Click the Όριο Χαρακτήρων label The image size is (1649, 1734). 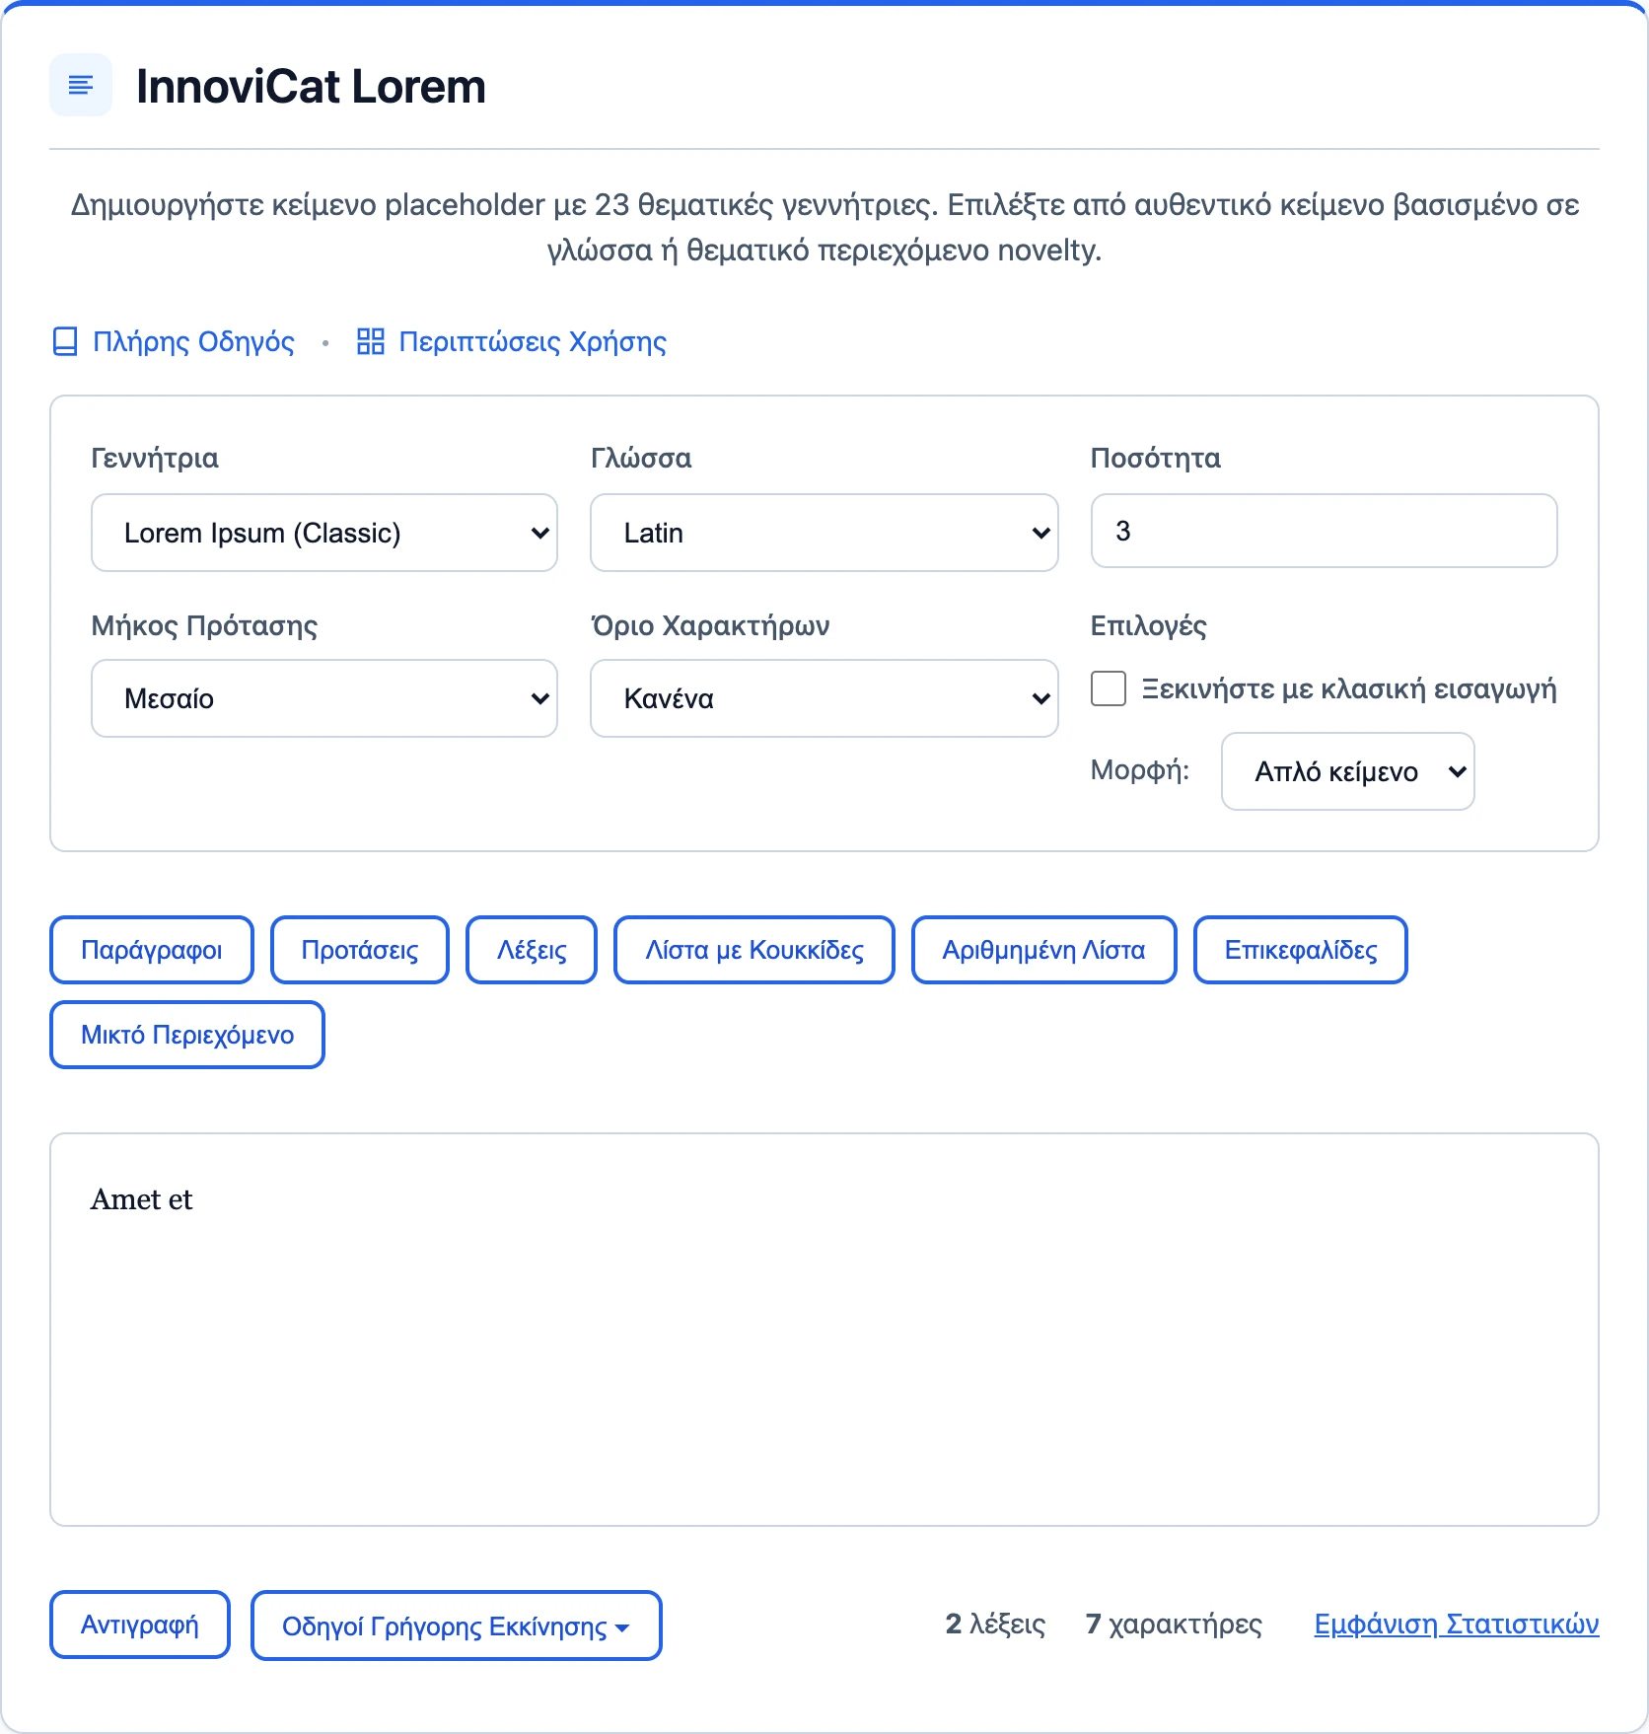pos(710,626)
